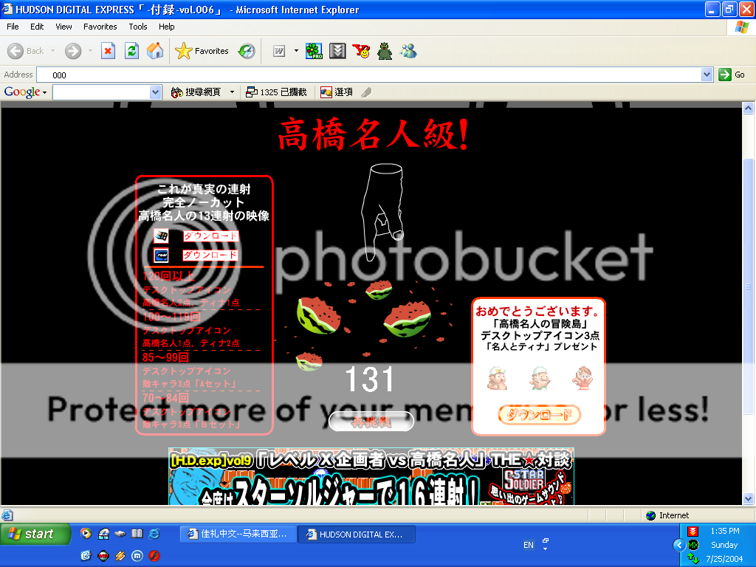Viewport: 756px width, 567px height.
Task: Open the Favorites menu in the menu bar
Action: tap(100, 27)
